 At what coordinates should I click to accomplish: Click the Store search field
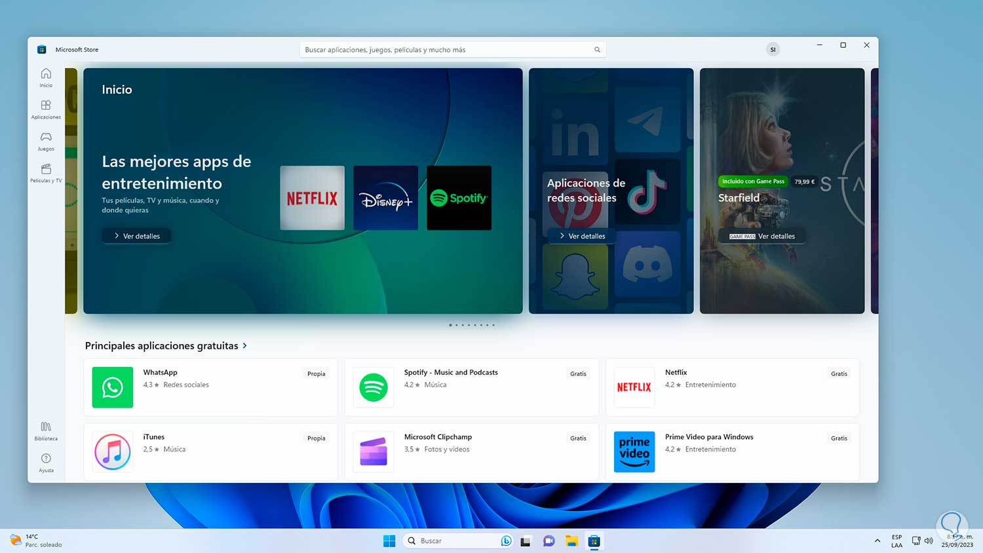click(x=453, y=50)
